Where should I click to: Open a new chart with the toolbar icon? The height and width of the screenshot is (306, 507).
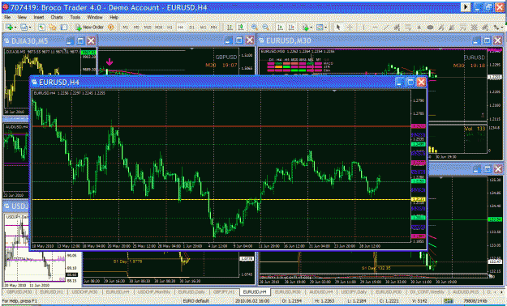coord(8,28)
